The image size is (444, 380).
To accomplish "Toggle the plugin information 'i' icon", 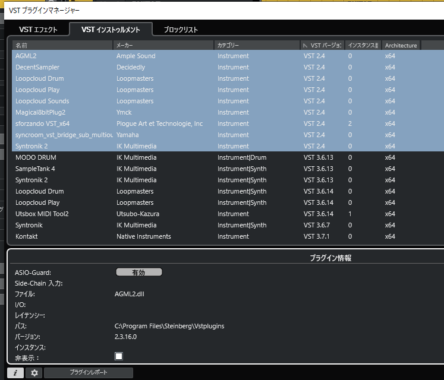I will 15,373.
